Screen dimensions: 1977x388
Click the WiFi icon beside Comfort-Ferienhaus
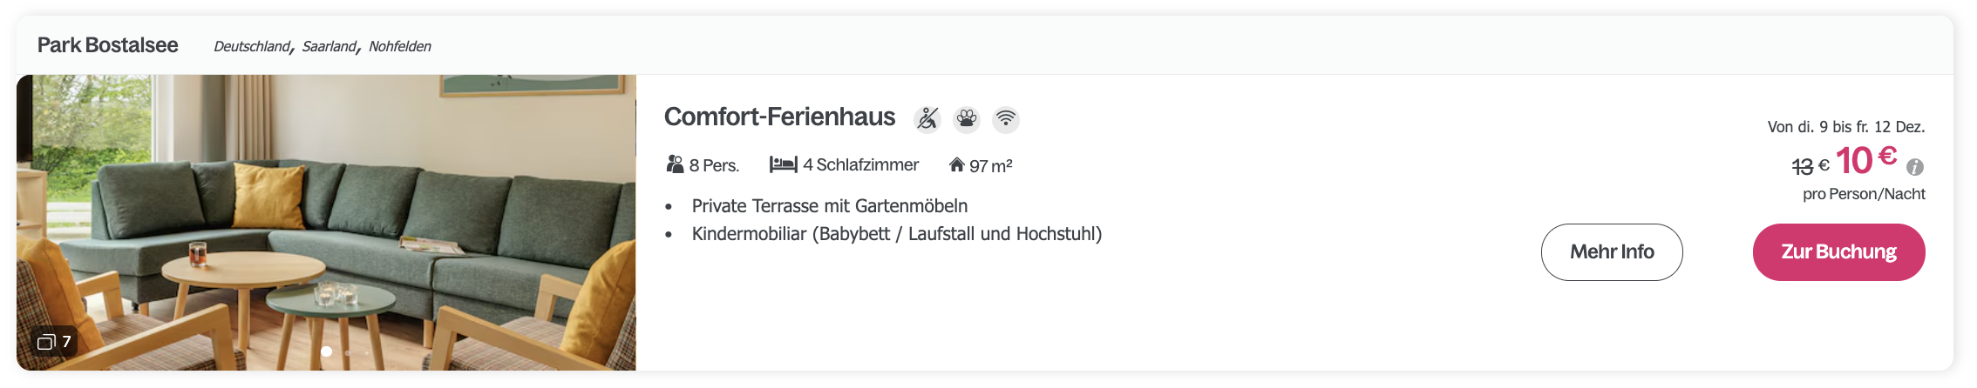pos(1006,118)
